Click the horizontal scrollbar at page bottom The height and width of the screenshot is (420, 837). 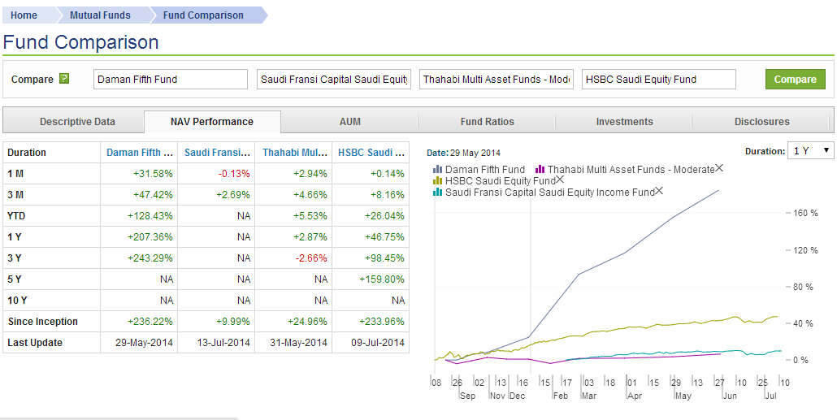click(119, 418)
